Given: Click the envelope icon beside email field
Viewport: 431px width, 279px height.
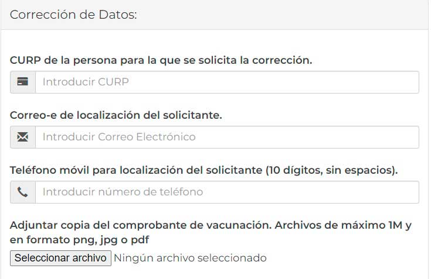Looking at the screenshot, I should [x=22, y=137].
